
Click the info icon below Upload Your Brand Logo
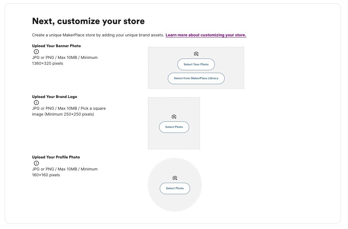coord(36,102)
